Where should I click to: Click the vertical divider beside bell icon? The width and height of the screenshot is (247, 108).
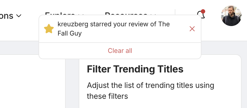175,12
